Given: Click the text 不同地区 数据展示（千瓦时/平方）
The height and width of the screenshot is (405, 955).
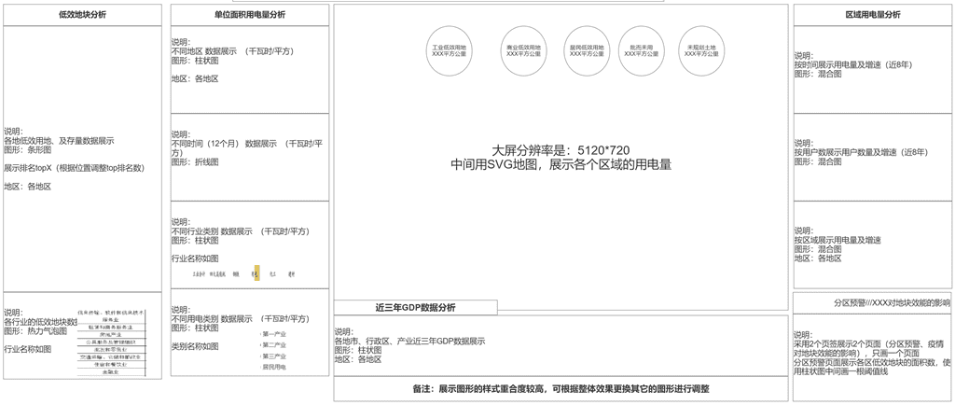Looking at the screenshot, I should tap(232, 51).
